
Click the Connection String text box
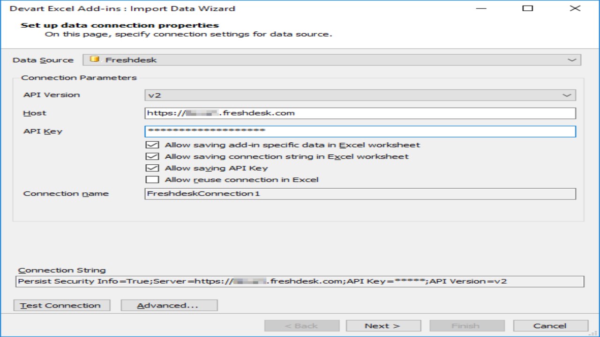click(x=300, y=281)
